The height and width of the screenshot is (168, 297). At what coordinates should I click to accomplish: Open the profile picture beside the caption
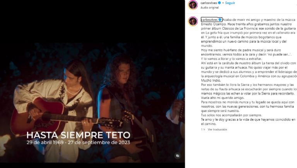(x=193, y=21)
